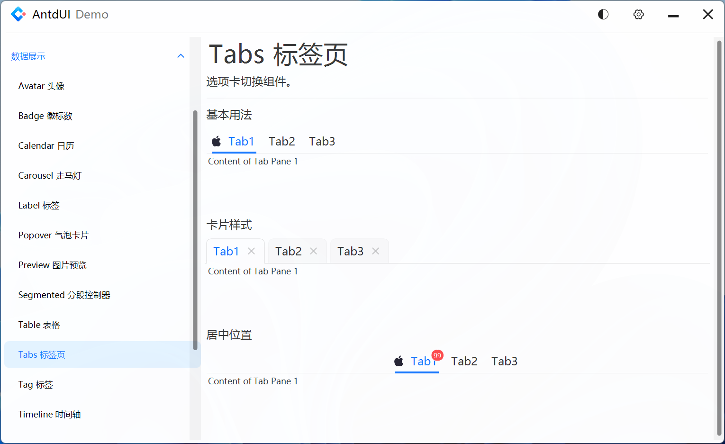The height and width of the screenshot is (444, 725).
Task: Click the red 99 badge on Tab1
Action: click(x=437, y=355)
